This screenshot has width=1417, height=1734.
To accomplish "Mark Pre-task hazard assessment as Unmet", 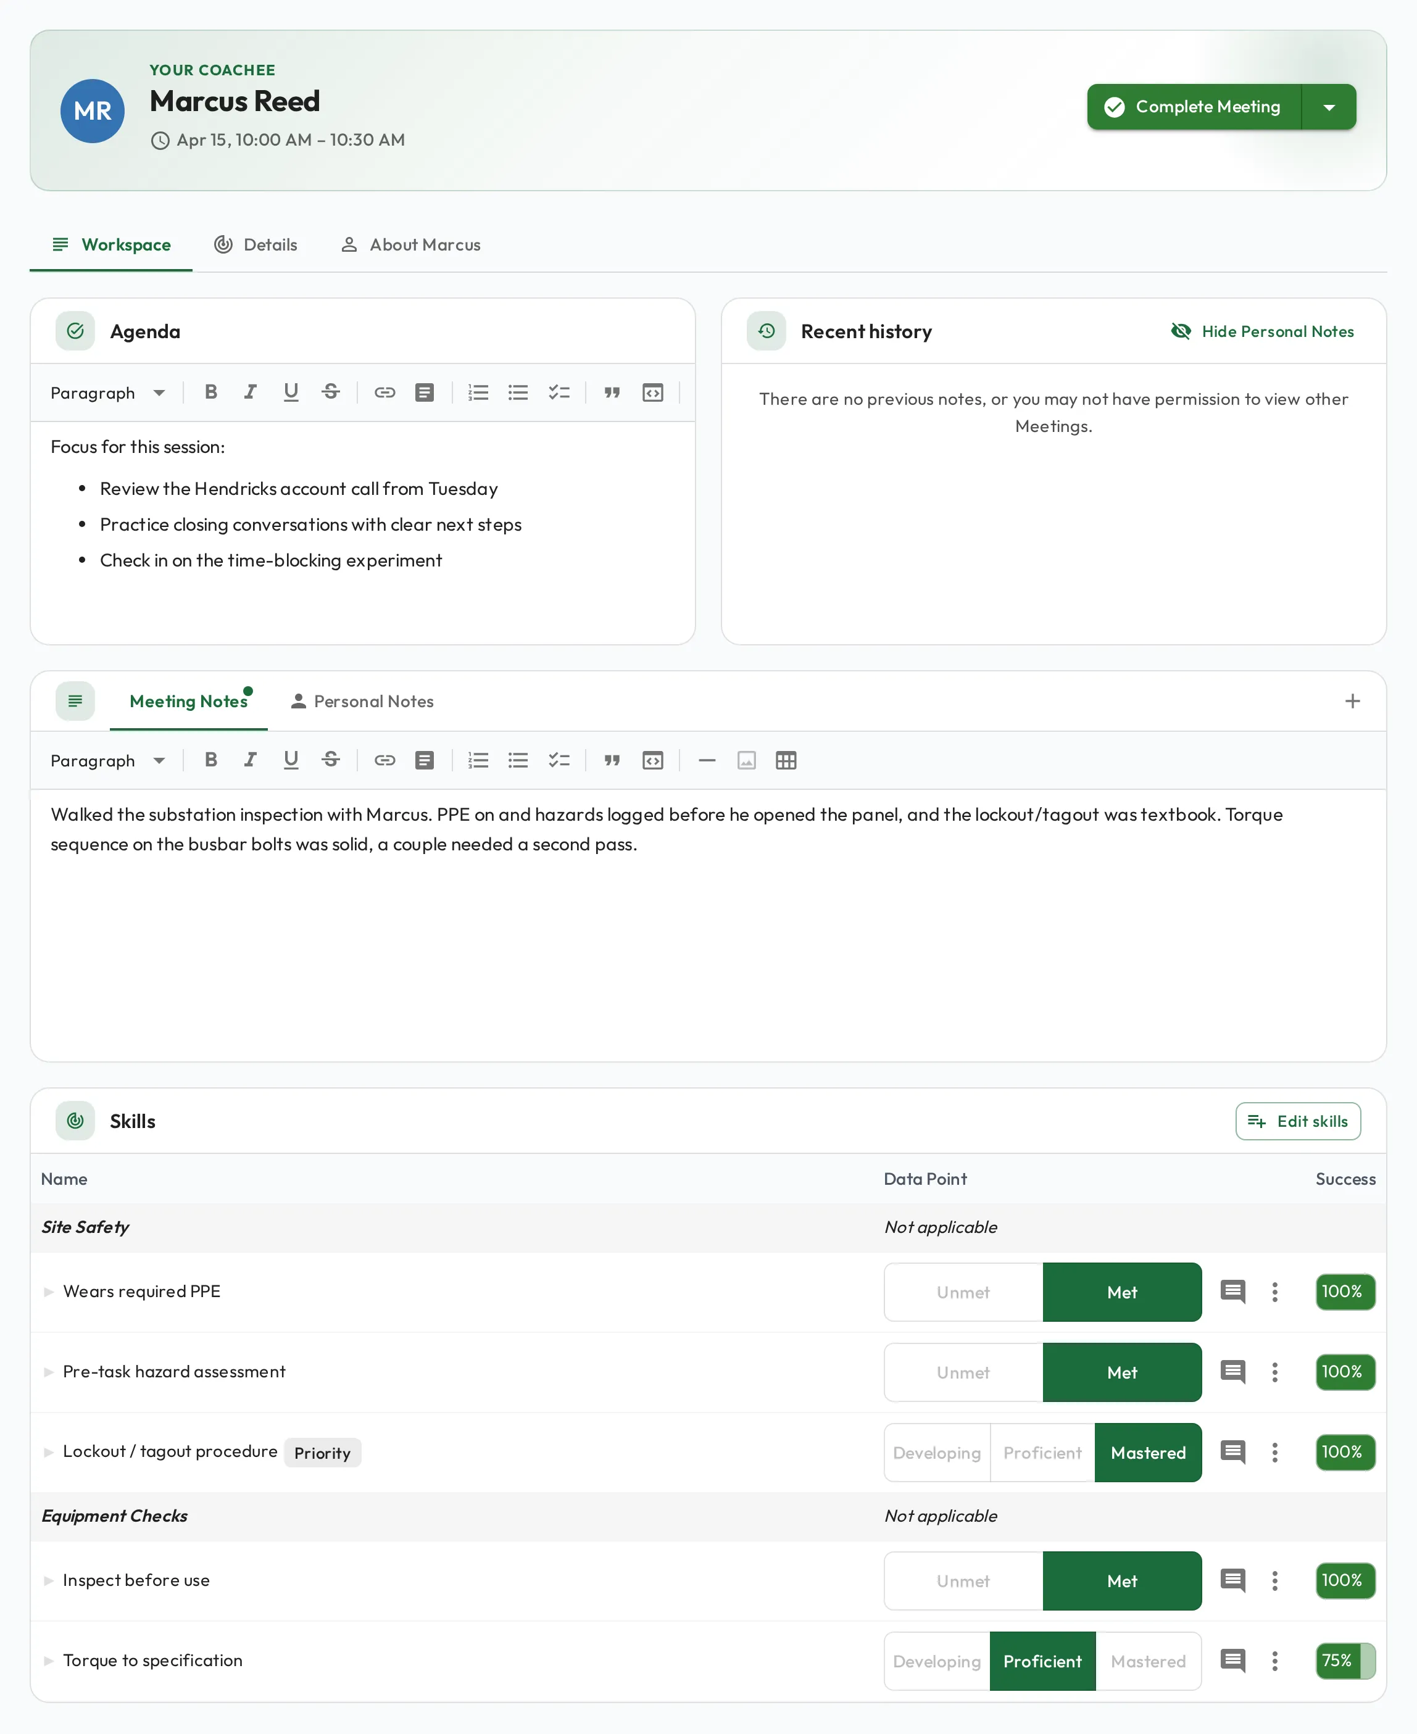I will [x=963, y=1372].
